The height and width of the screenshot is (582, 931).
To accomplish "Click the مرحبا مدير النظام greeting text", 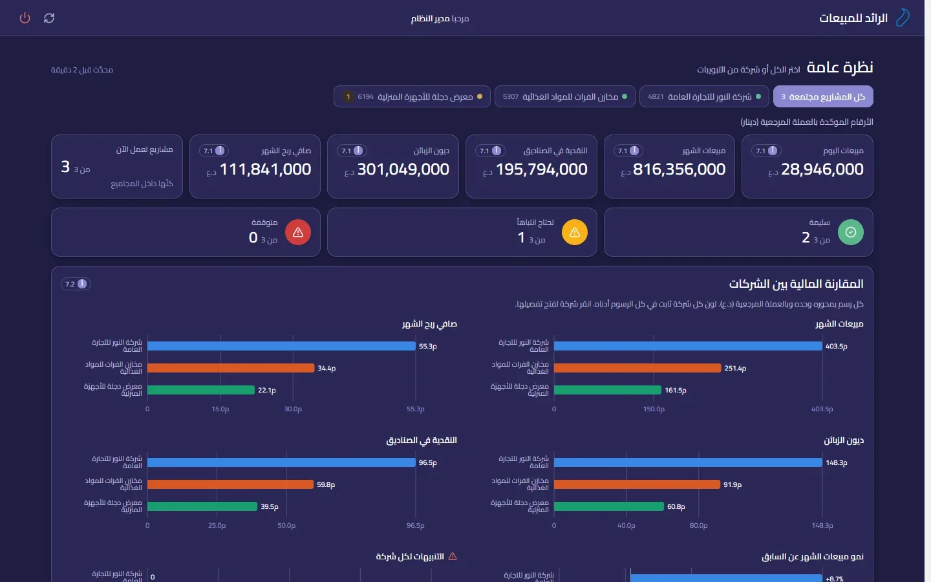I will coord(440,19).
